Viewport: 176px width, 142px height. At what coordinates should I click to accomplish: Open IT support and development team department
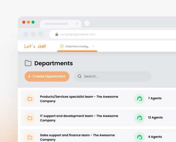pos(79,118)
